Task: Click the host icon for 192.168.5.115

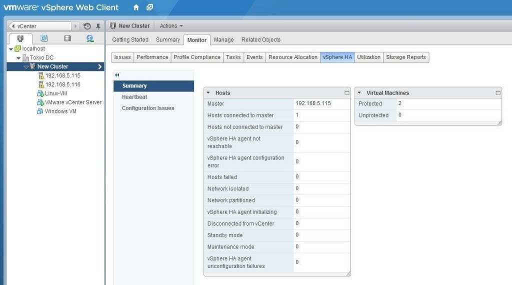Action: point(41,75)
